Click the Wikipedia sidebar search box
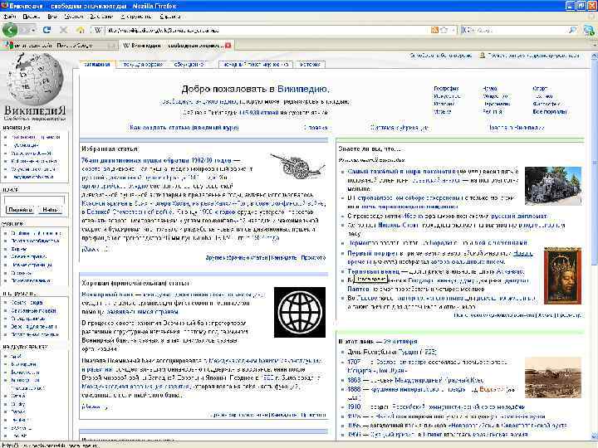598x448 pixels. [34, 199]
